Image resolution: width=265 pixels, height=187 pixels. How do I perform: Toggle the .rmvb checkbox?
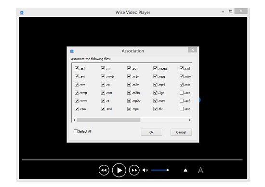[x=103, y=76]
